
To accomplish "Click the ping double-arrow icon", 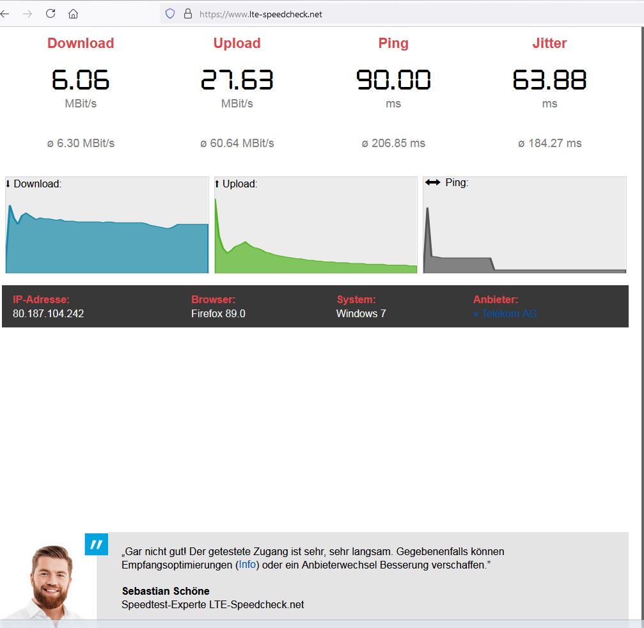I will [x=433, y=183].
